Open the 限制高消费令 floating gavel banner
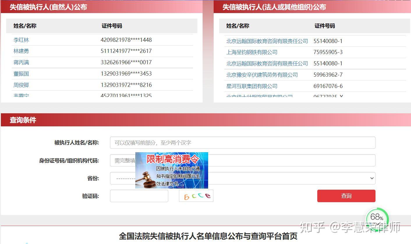Image resolution: width=411 pixels, height=244 pixels. click(172, 170)
